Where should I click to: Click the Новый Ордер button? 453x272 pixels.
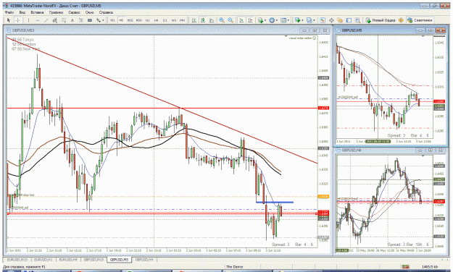(x=381, y=20)
